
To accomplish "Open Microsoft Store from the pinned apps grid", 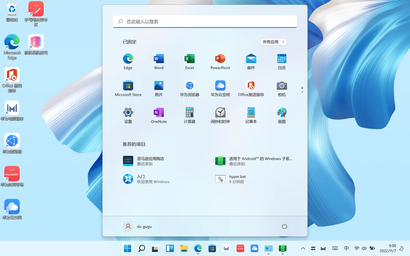I will click(128, 89).
